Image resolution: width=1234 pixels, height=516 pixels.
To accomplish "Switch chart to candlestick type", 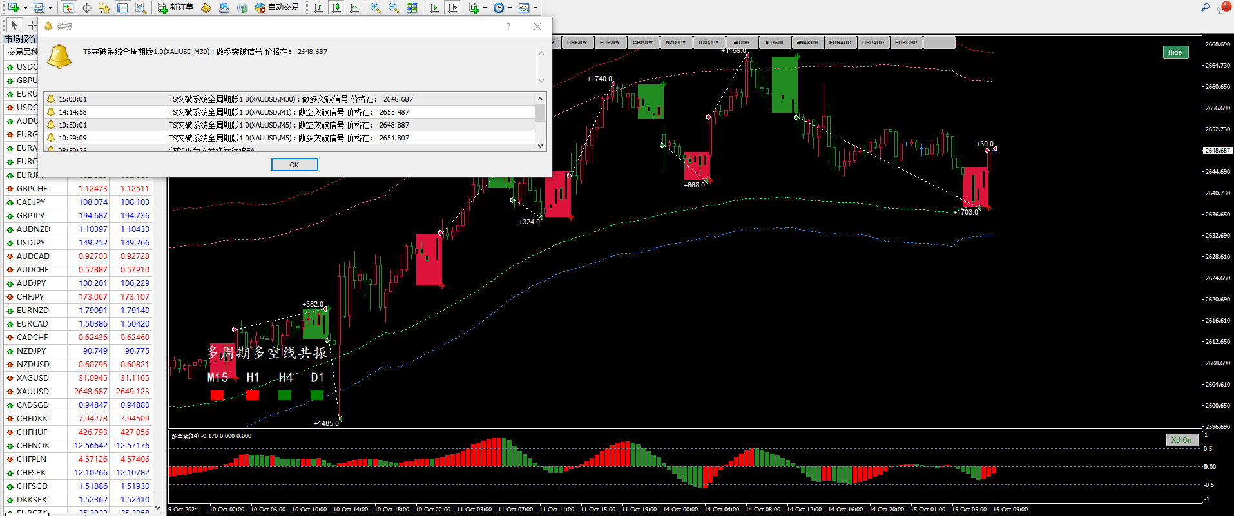I will (x=336, y=8).
